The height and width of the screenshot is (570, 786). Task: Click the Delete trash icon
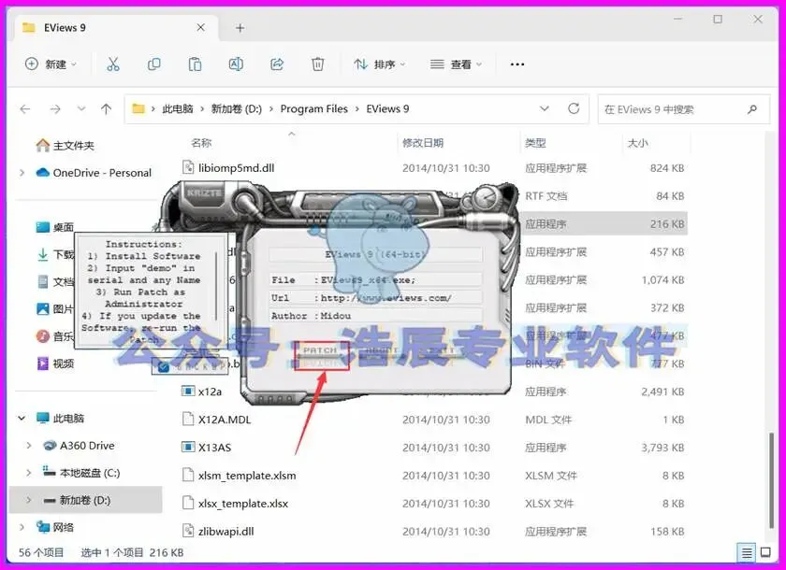coord(318,64)
